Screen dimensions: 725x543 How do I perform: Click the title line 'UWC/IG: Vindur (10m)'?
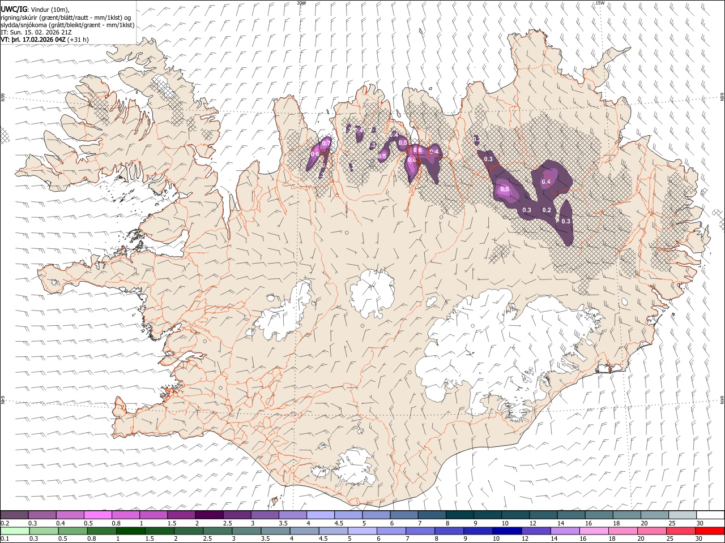[x=35, y=8]
